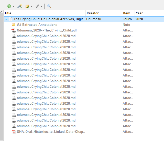Screen dimensions: 164x141
Task: Click the Journ... item type cell
Action: (x=128, y=19)
